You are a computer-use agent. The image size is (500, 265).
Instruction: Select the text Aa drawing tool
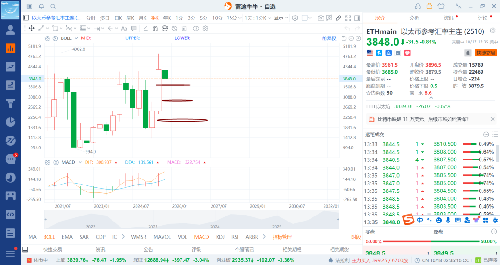(124, 28)
